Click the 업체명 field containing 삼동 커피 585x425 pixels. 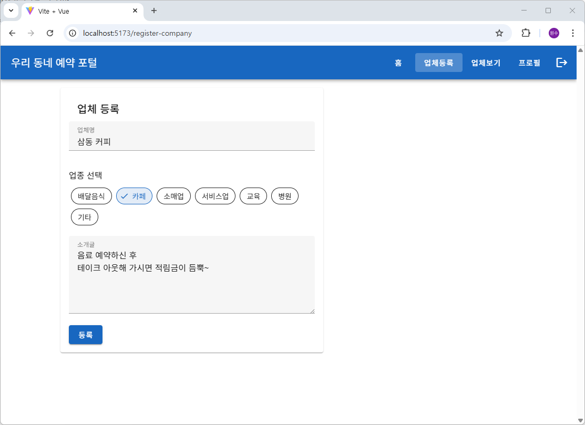192,136
